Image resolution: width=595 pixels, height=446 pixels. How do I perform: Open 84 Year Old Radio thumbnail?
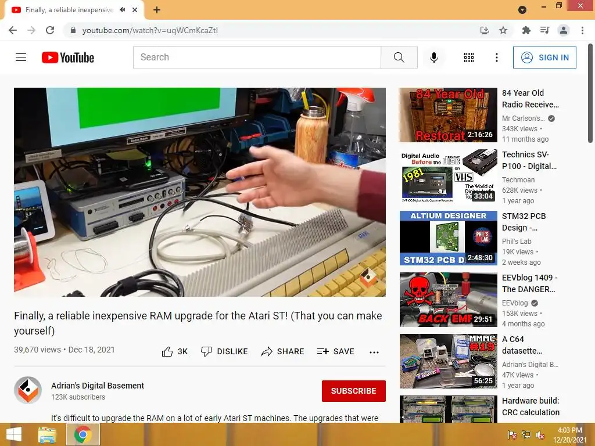pyautogui.click(x=448, y=115)
